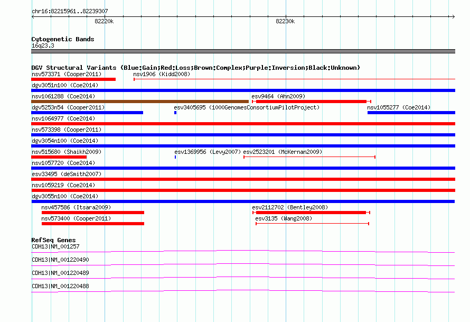Click the blue nsv1055277 gain bar
This screenshot has height=322, width=470.
click(x=411, y=113)
